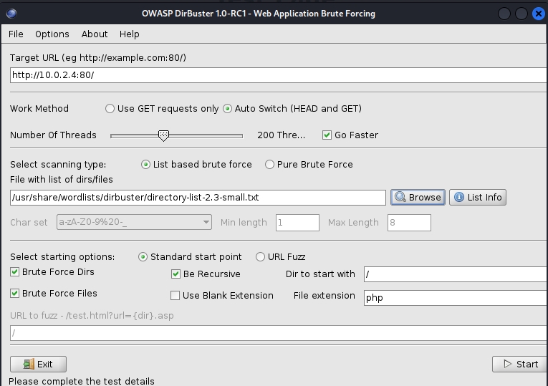
Task: Toggle Brute Force Files checkbox
Action: tap(15, 294)
